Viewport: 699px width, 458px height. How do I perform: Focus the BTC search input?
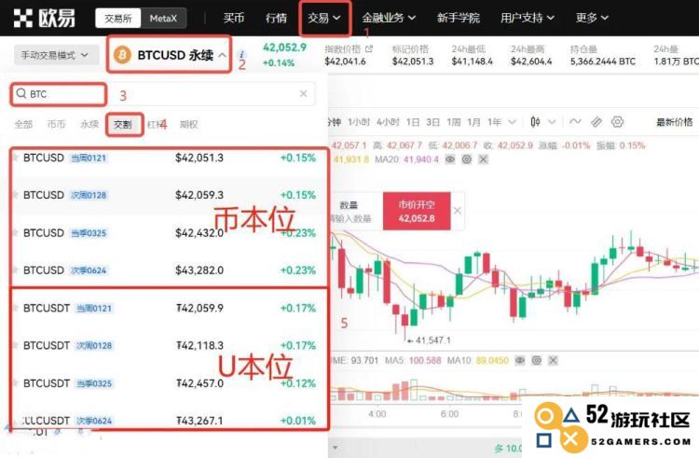pos(163,93)
